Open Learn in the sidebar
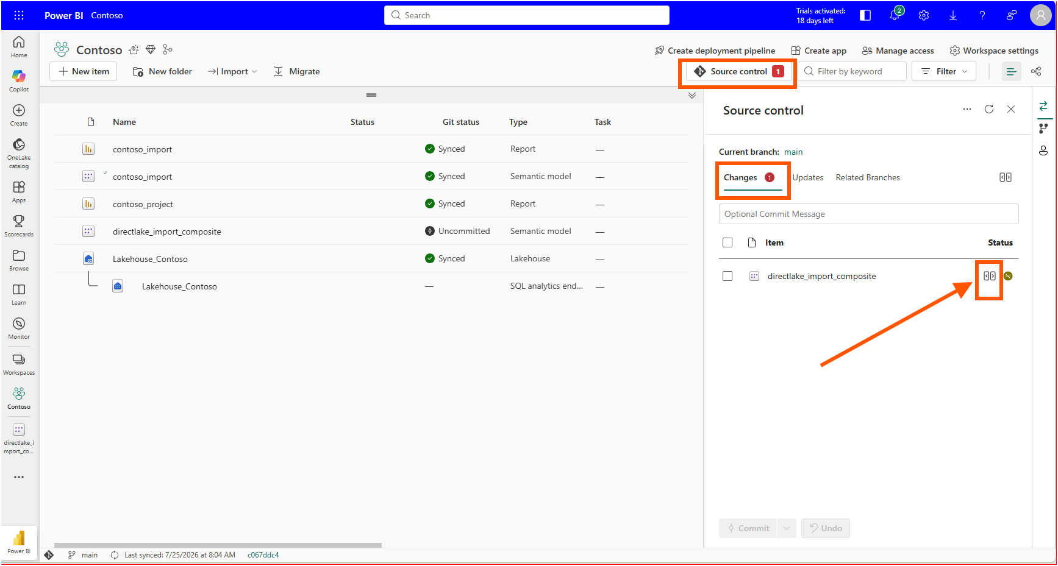 pos(19,294)
